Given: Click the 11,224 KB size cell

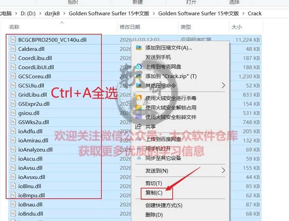Looking at the screenshot, I should pos(248,40).
